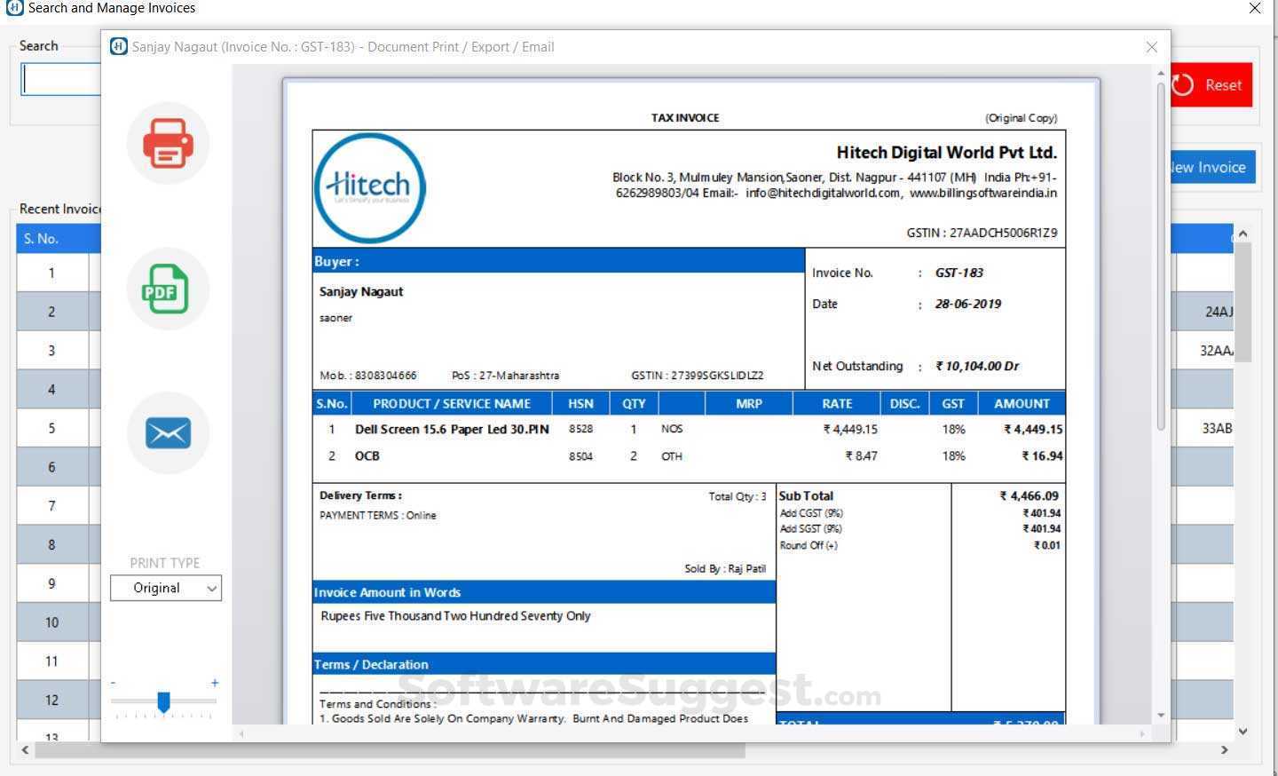Click the OCB product row in the invoice
This screenshot has height=776, width=1278.
coord(689,456)
